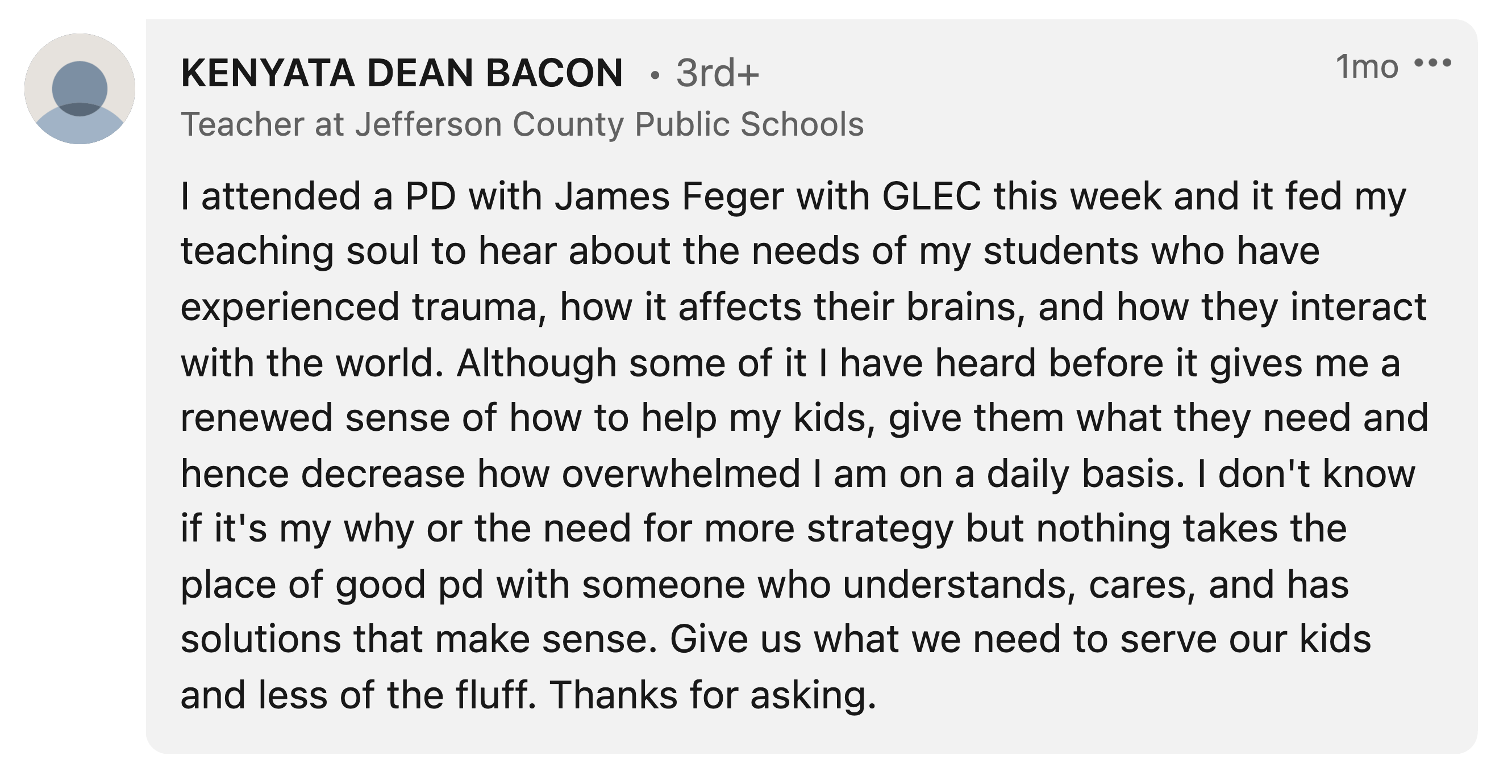Click the words 'with the world.'
1491x764 pixels.
(312, 363)
